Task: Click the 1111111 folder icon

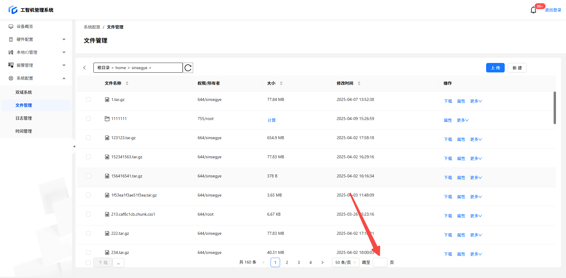Action: (107, 119)
